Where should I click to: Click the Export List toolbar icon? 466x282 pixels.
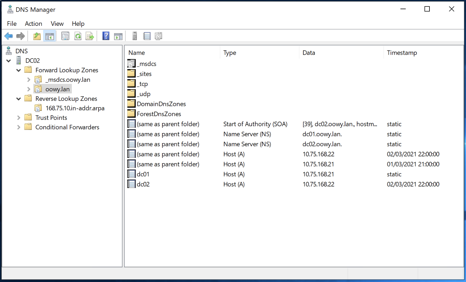coord(90,36)
